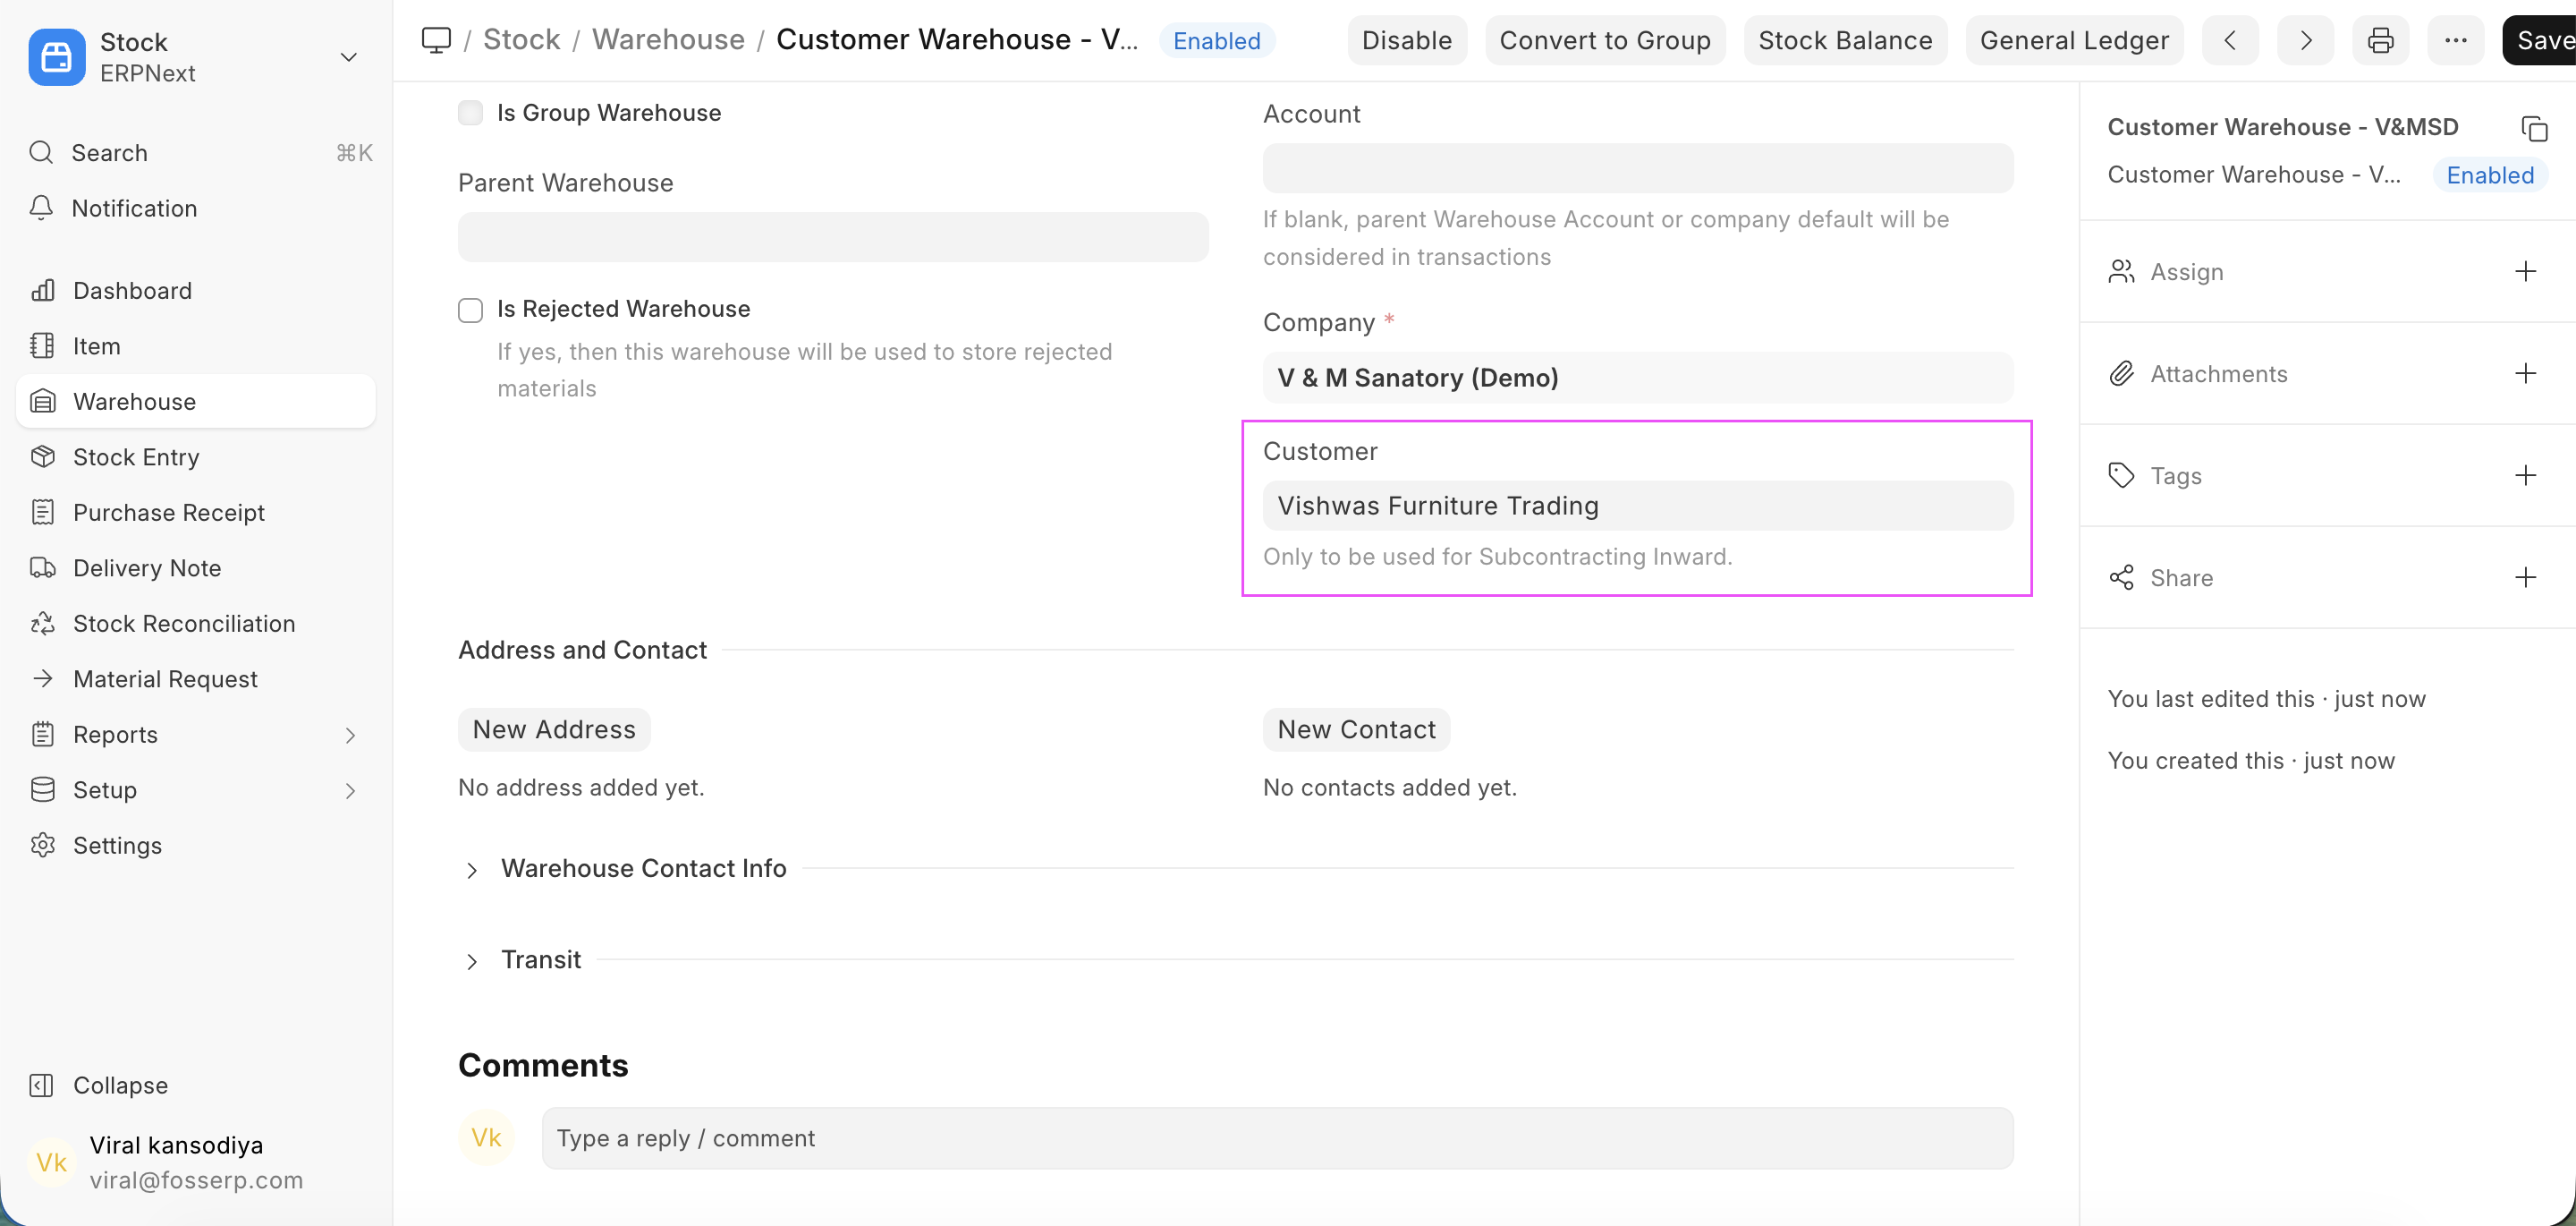The width and height of the screenshot is (2576, 1226).
Task: Open the three-dots more options menu
Action: [2455, 41]
